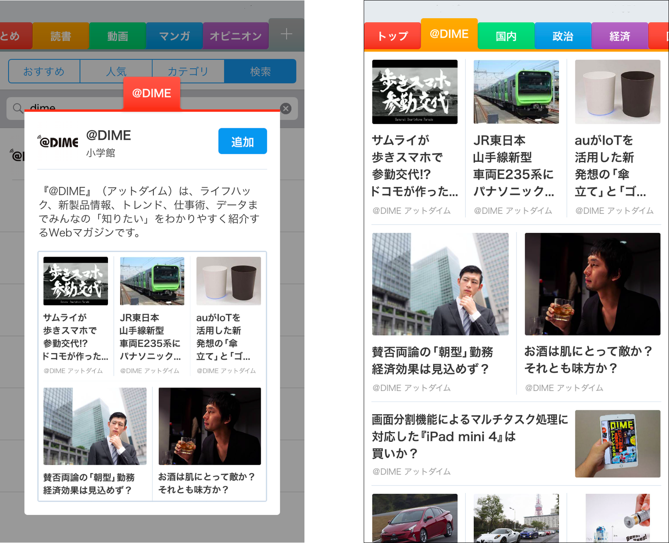The height and width of the screenshot is (543, 669).
Task: Open samurai thumbnail in the popup preview
Action: [x=76, y=281]
